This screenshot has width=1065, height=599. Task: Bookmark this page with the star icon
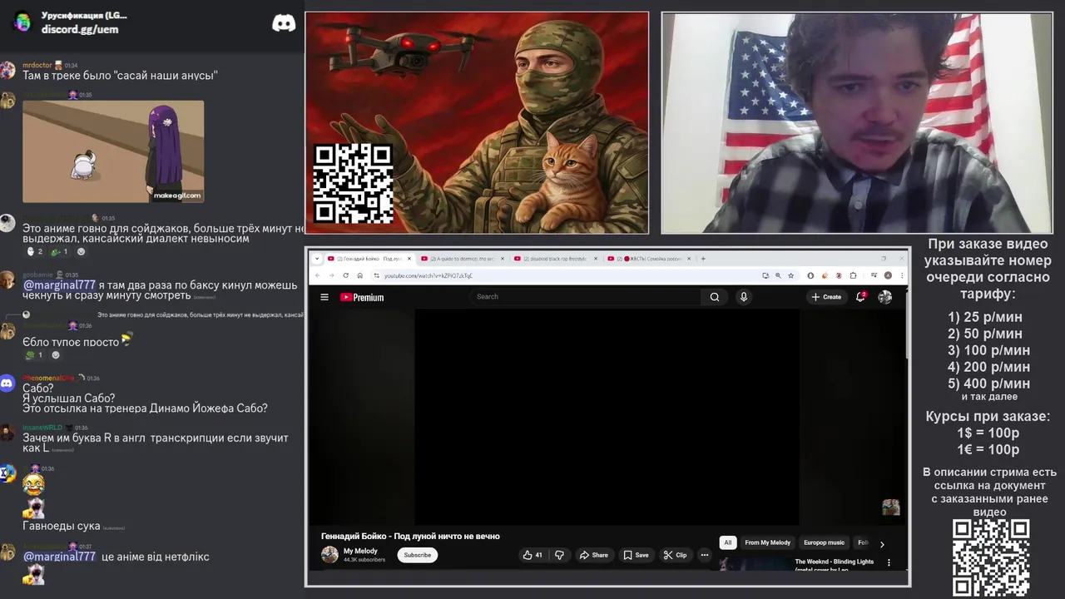click(x=790, y=275)
